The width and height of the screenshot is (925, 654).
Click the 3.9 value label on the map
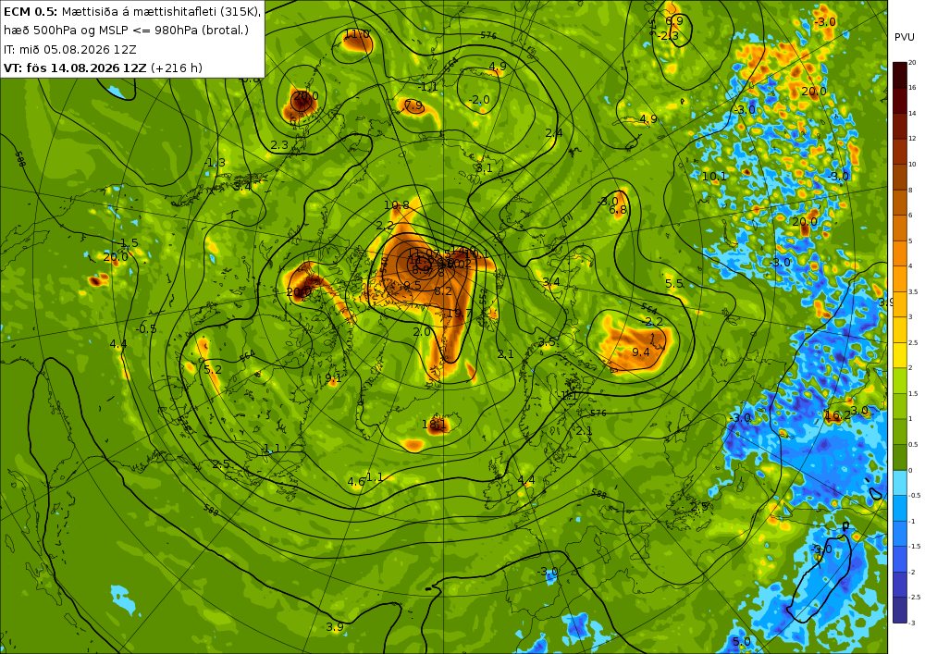click(335, 627)
